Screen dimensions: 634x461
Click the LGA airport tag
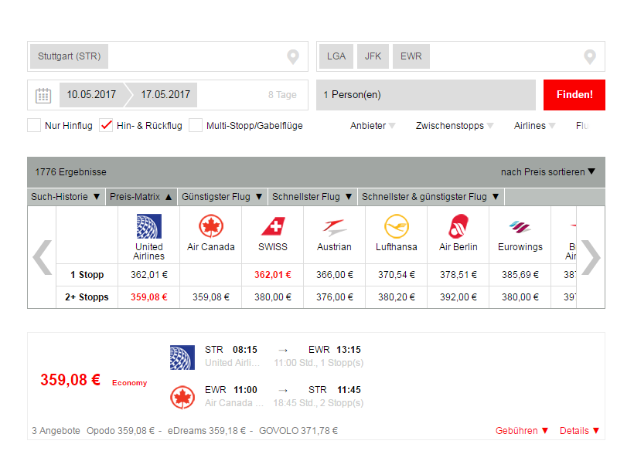pyautogui.click(x=336, y=56)
